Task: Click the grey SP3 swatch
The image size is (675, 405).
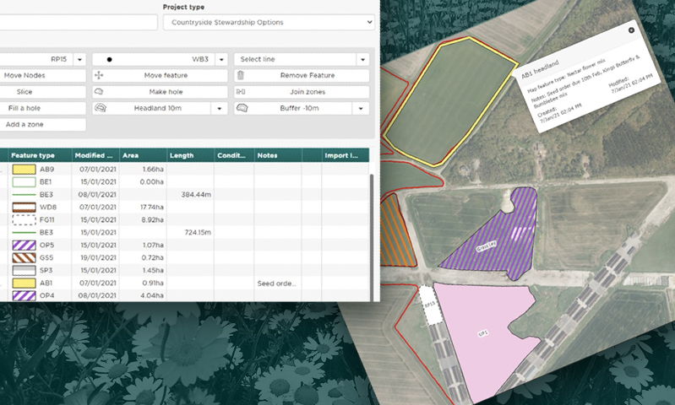Action: 24,271
